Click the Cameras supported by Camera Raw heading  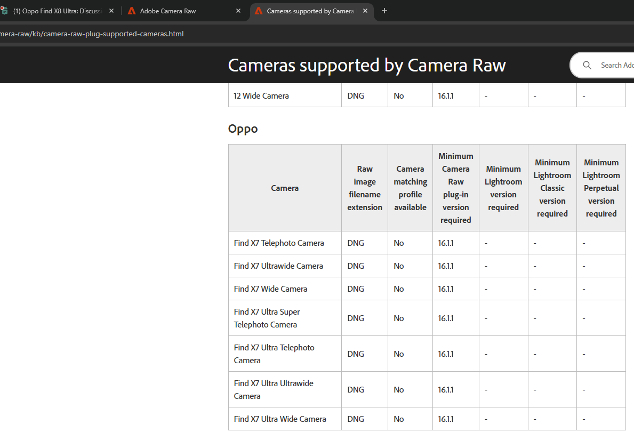click(367, 65)
